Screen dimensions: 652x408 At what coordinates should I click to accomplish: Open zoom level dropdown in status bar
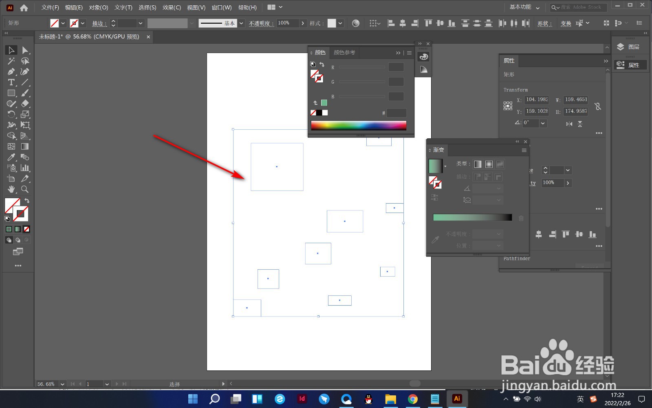click(62, 384)
